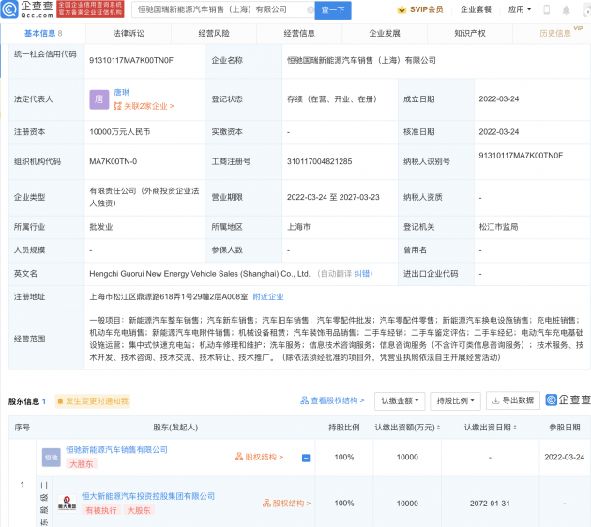Click the 企业套餐 menu item
This screenshot has height=527, width=591.
pos(476,9)
